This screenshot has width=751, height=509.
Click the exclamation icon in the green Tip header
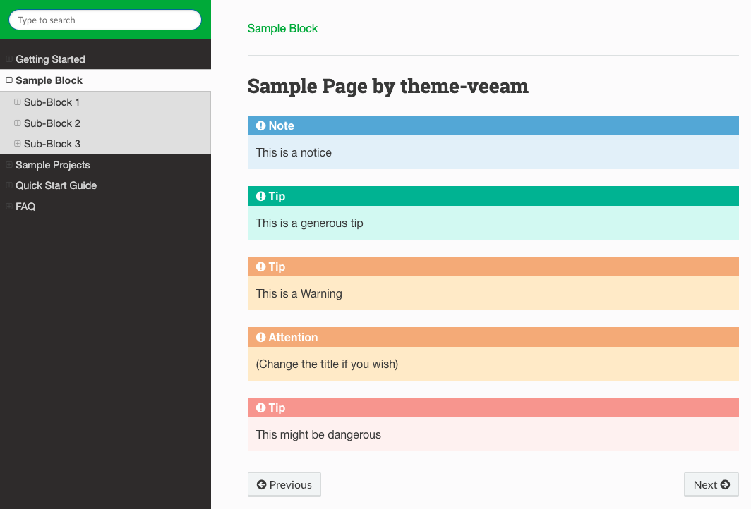click(260, 196)
